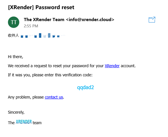Click the word team after the logo
168x137 pixels.
[x=37, y=123]
